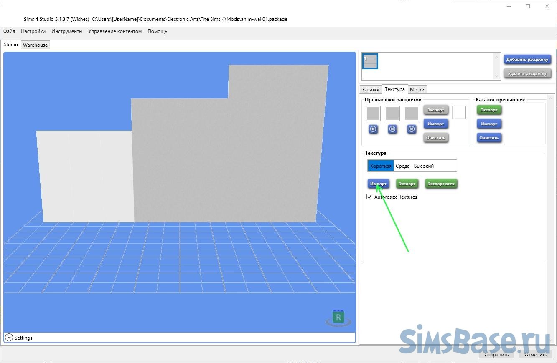Click the second swatch thumbnail remove icon

pos(392,129)
